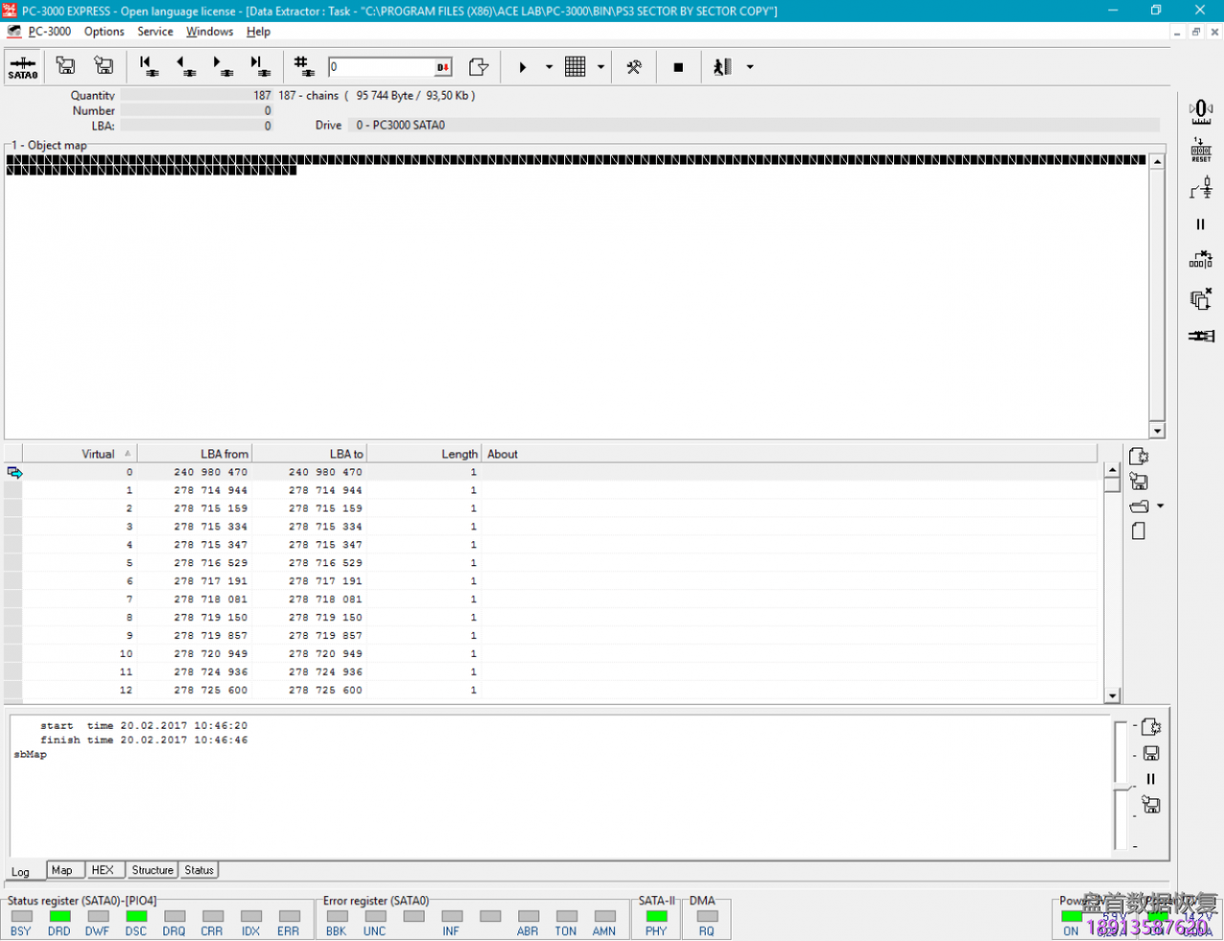
Task: Click the RESET icon in right sidebar
Action: click(x=1201, y=150)
